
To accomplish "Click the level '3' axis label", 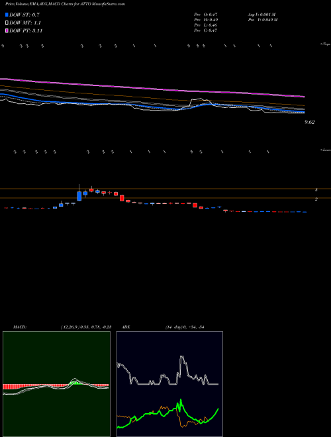I will click(x=316, y=190).
